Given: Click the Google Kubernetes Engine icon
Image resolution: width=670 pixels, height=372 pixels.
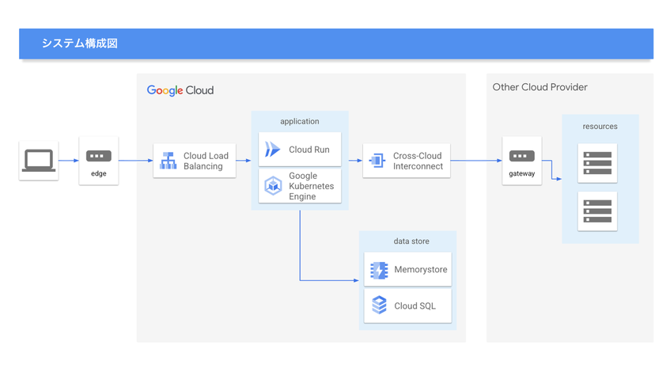Looking at the screenshot, I should point(273,186).
